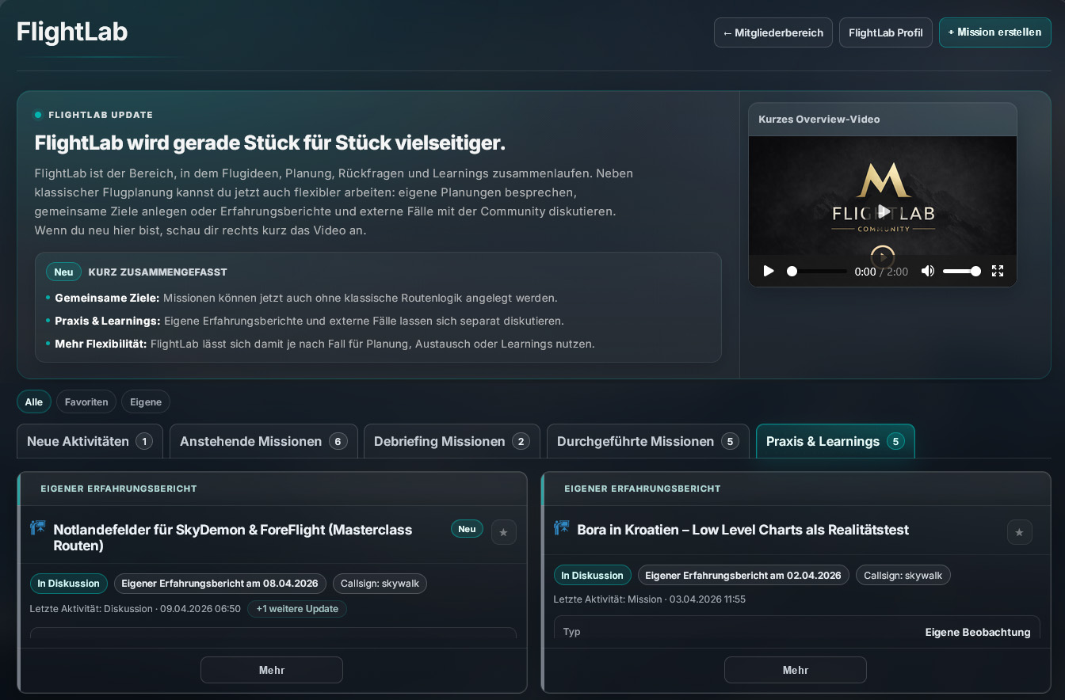Favorite the Notlandefelder report with the star
This screenshot has width=1065, height=700.
[x=503, y=532]
